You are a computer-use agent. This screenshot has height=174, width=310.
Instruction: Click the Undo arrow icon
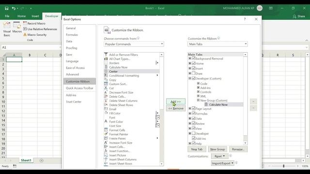click(x=14, y=8)
